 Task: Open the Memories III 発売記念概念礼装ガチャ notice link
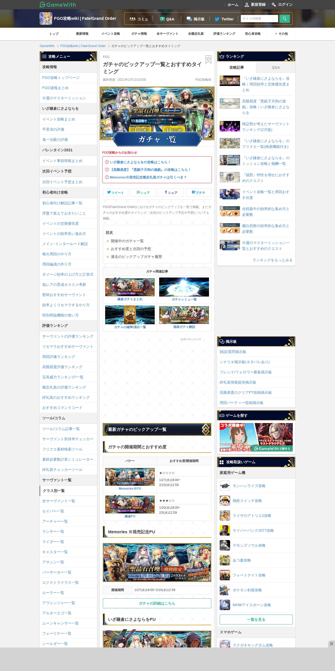click(148, 177)
